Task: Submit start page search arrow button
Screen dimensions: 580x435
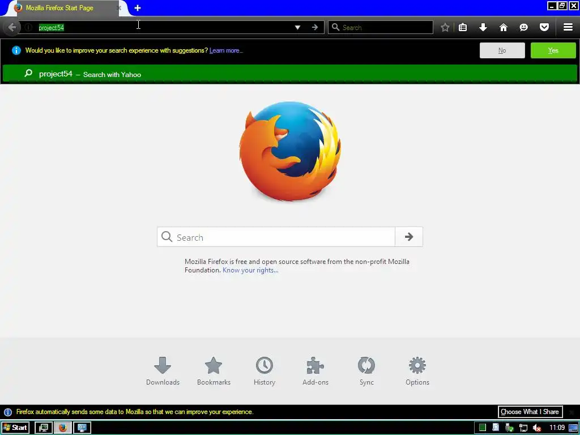Action: click(x=409, y=237)
